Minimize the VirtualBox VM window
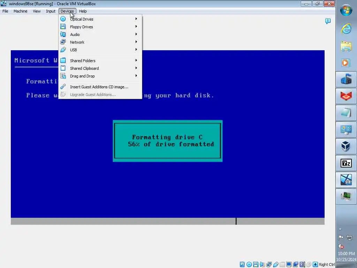 [306, 3]
